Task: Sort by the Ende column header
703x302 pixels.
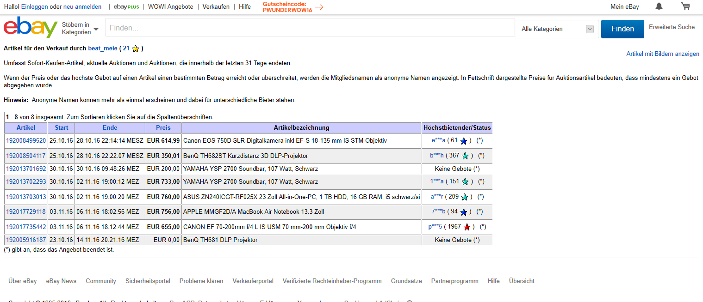Action: 110,128
